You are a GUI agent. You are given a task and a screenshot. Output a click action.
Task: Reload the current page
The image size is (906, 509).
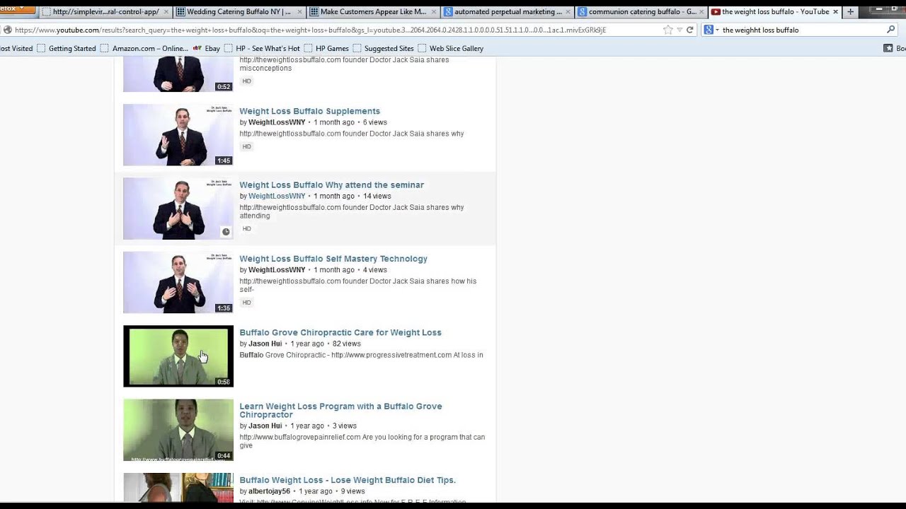pyautogui.click(x=690, y=30)
